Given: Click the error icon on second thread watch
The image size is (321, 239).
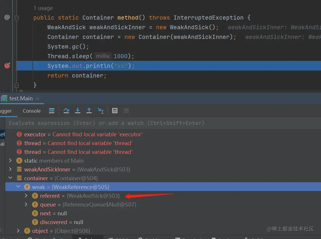Looking at the screenshot, I should pyautogui.click(x=19, y=152).
